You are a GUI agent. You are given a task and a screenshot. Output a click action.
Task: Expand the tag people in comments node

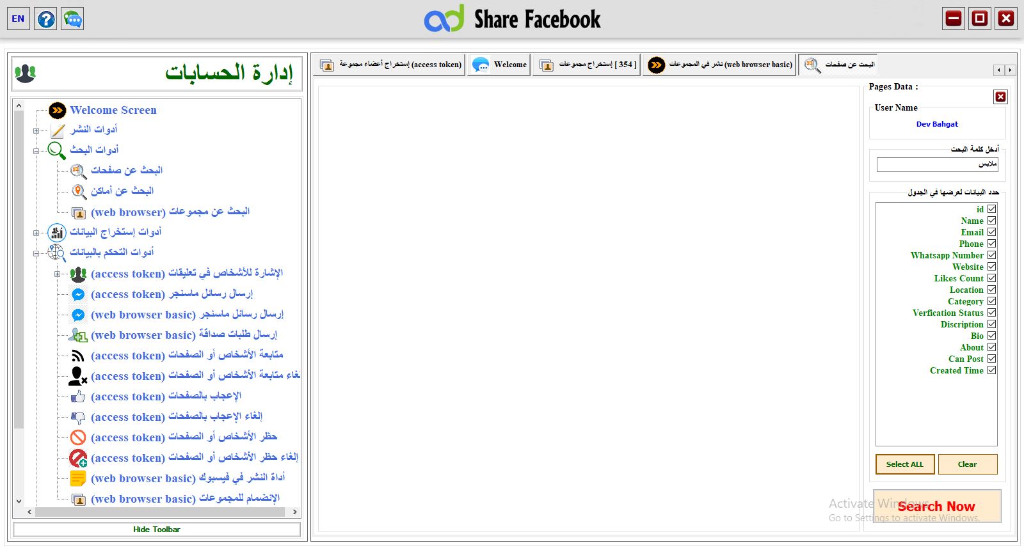pos(57,274)
